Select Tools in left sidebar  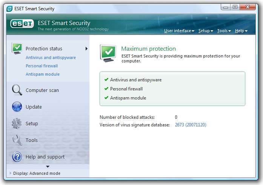coord(32,140)
